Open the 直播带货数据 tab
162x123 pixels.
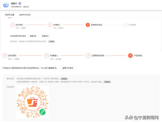click(25, 15)
